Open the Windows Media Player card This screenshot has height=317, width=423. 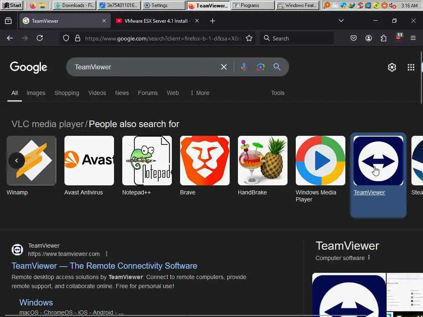click(321, 169)
